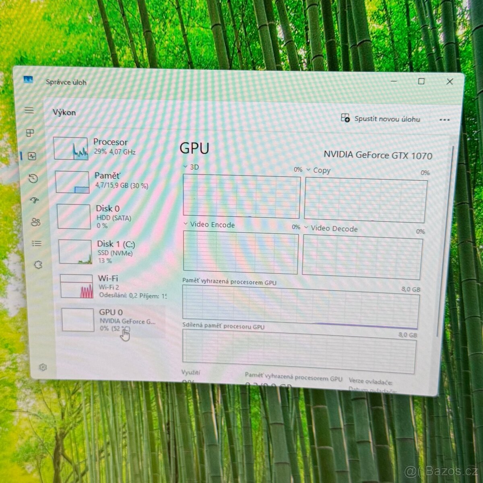The width and height of the screenshot is (483, 483).
Task: Click the dedicated GPU memory graph
Action: [300, 307]
